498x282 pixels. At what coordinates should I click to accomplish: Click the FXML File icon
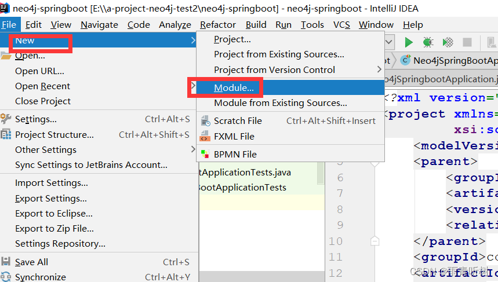205,137
